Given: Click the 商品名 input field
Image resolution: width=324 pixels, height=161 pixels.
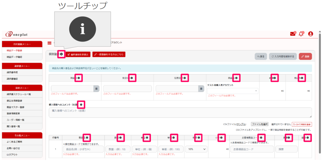Looking at the screenshot, I should 84,149.
